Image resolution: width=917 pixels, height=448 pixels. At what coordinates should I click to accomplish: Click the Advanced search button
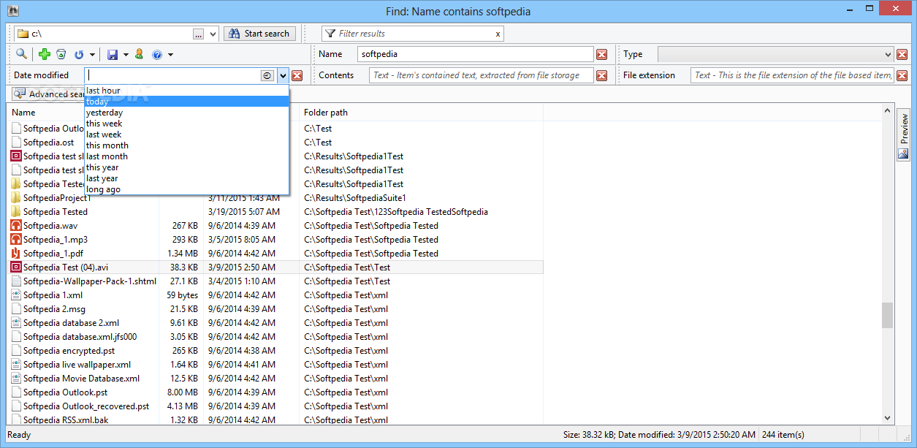(48, 94)
